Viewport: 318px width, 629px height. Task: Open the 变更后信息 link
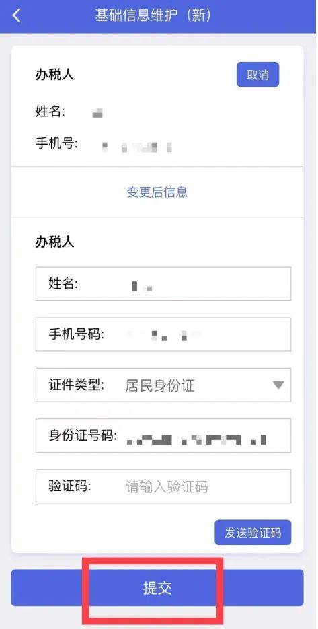157,192
